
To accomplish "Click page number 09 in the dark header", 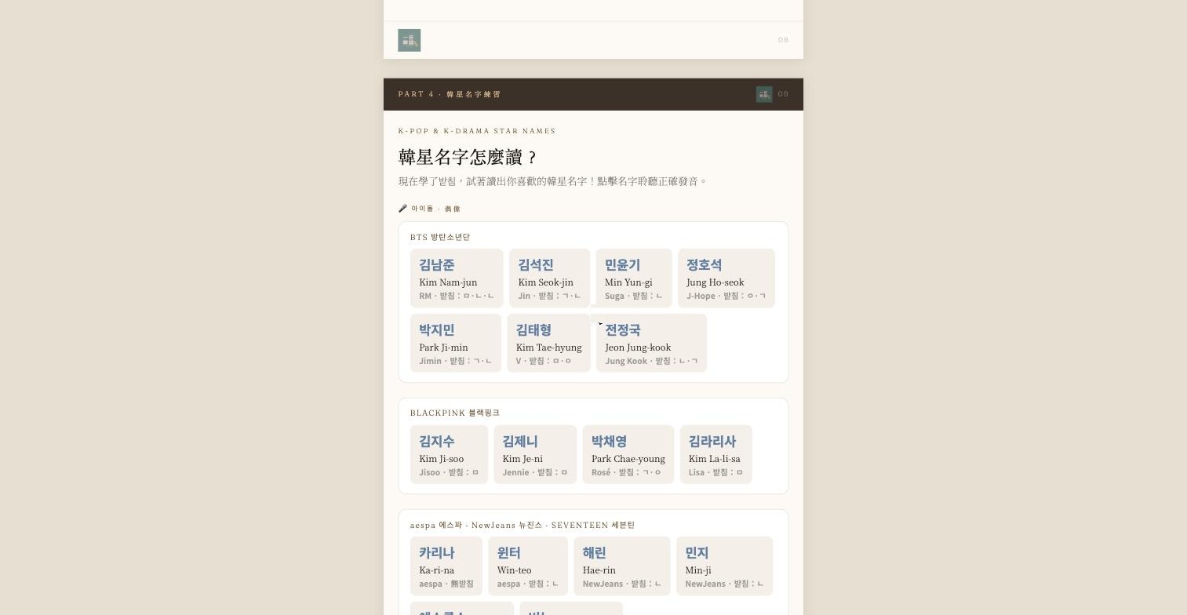I will (783, 94).
